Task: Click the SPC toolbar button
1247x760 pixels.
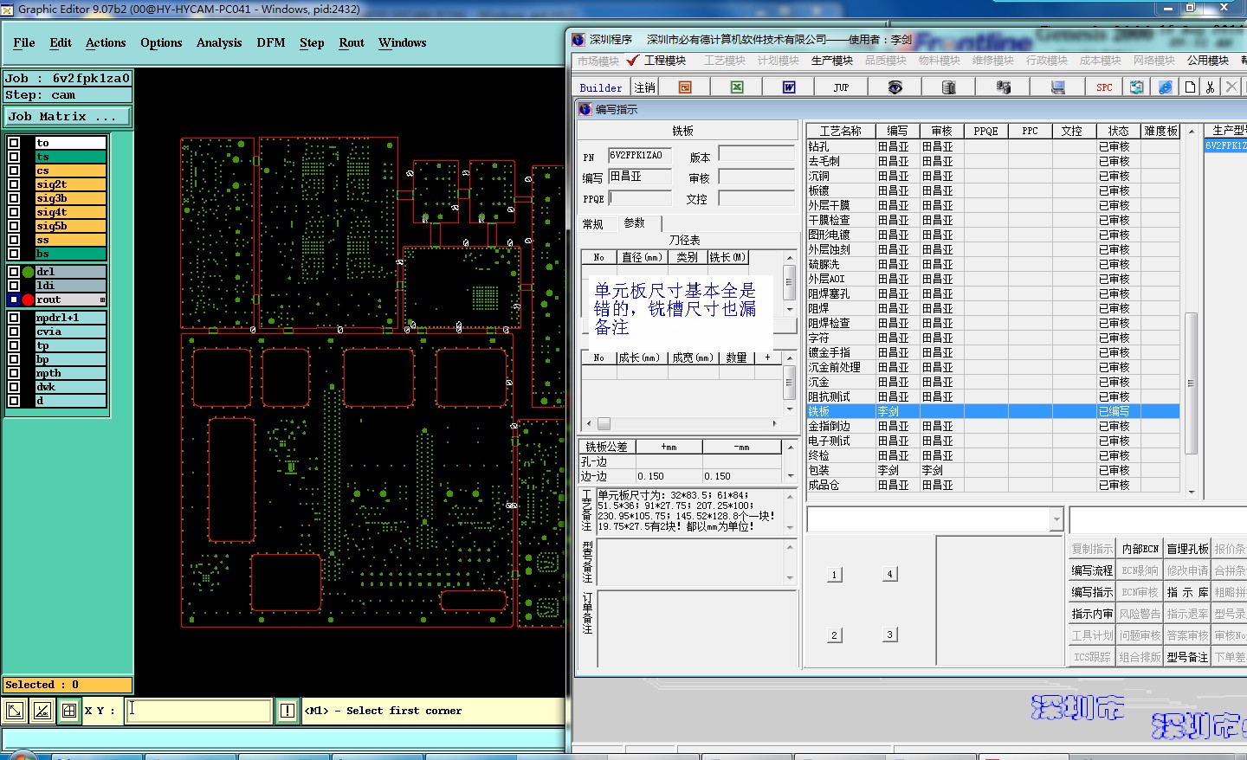Action: tap(1104, 87)
